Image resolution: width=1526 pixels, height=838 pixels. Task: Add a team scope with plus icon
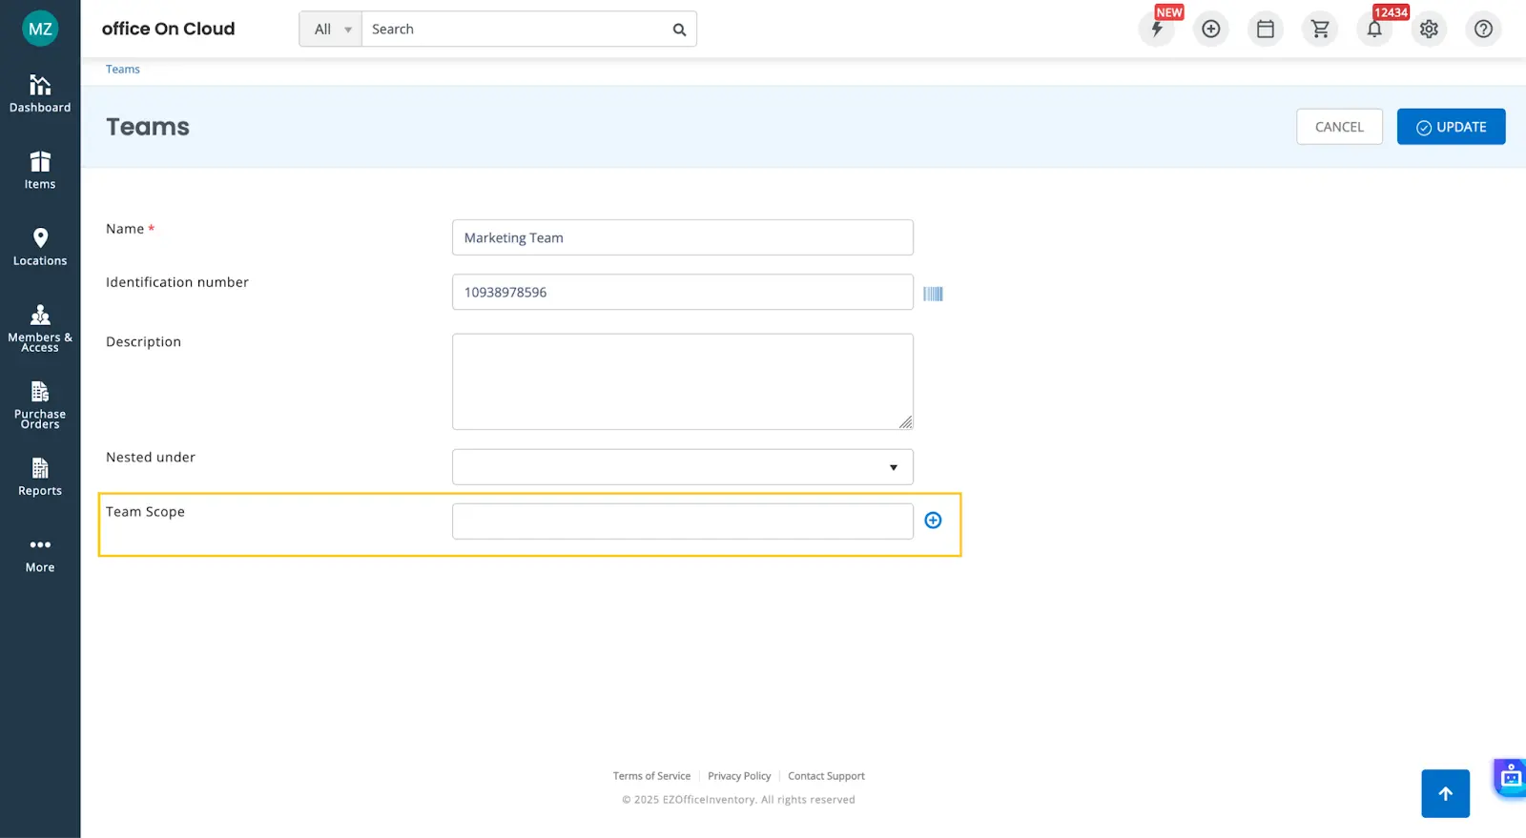933,521
